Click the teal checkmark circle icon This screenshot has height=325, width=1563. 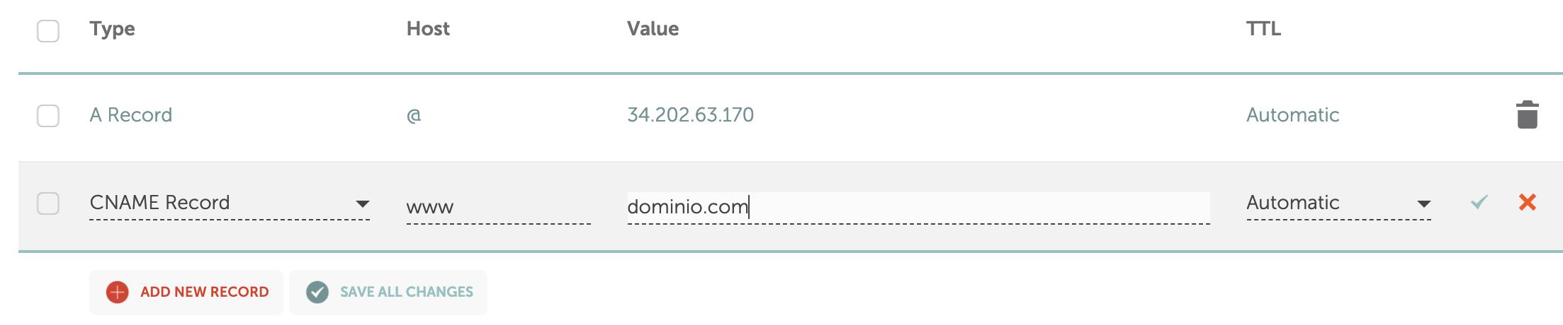pyautogui.click(x=317, y=292)
